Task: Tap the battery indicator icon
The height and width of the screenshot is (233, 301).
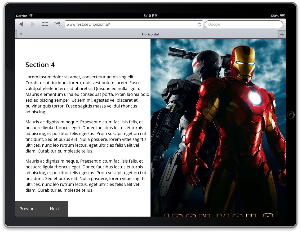Action: pyautogui.click(x=282, y=16)
